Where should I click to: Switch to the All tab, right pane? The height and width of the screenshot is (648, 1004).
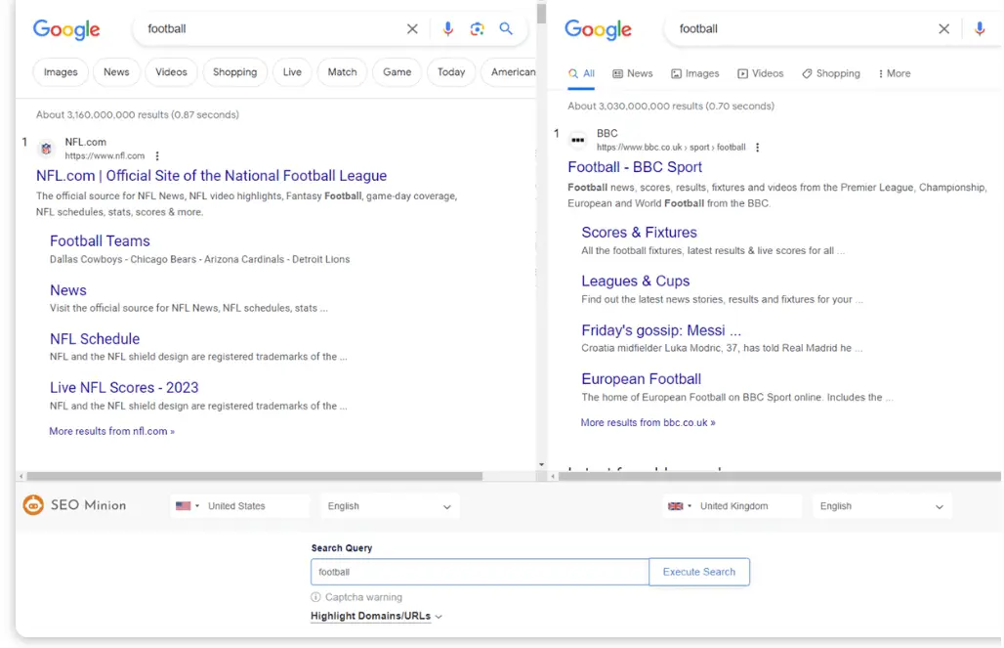(581, 73)
